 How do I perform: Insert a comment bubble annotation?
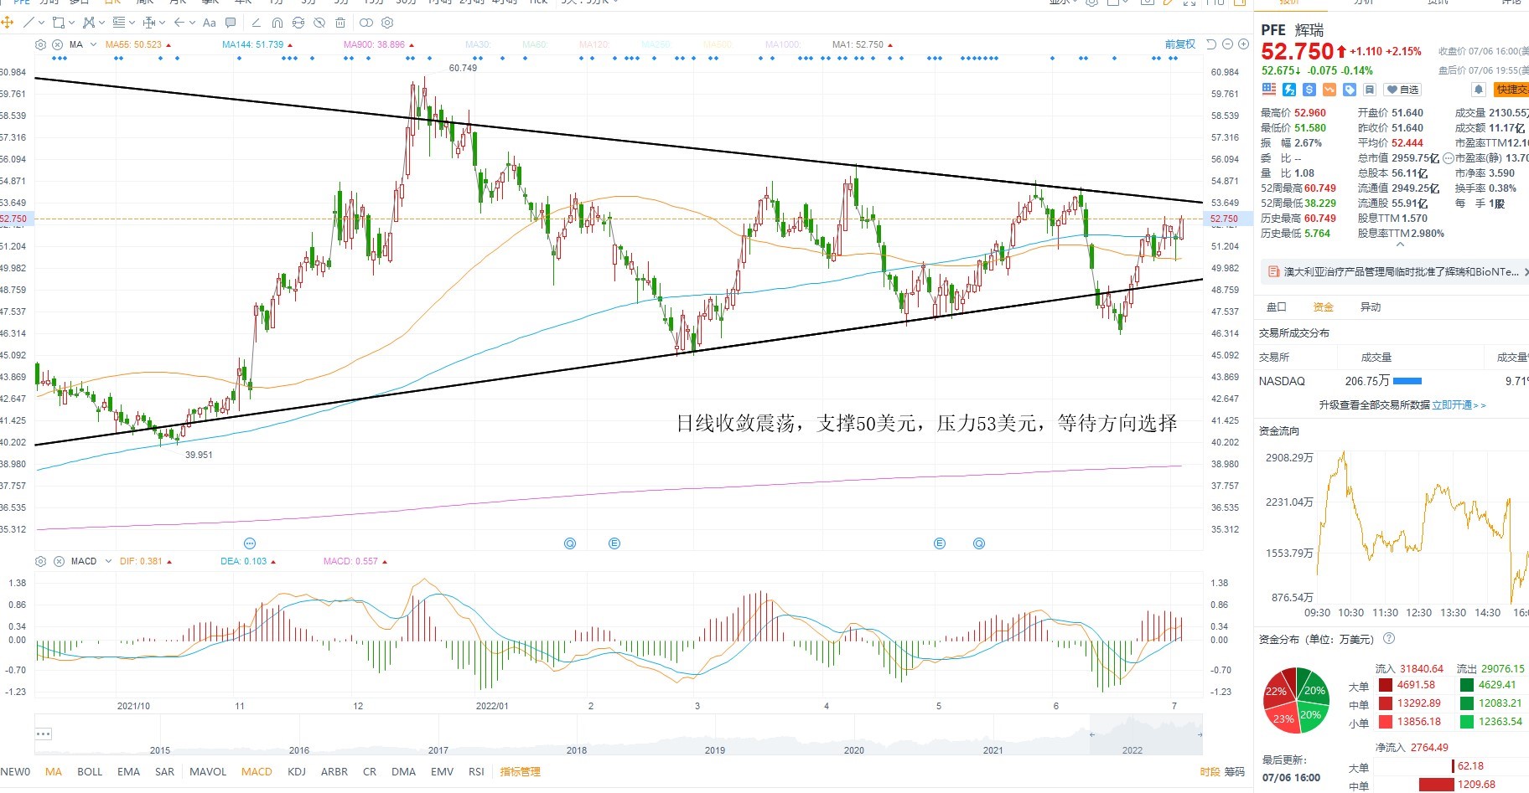coord(231,23)
